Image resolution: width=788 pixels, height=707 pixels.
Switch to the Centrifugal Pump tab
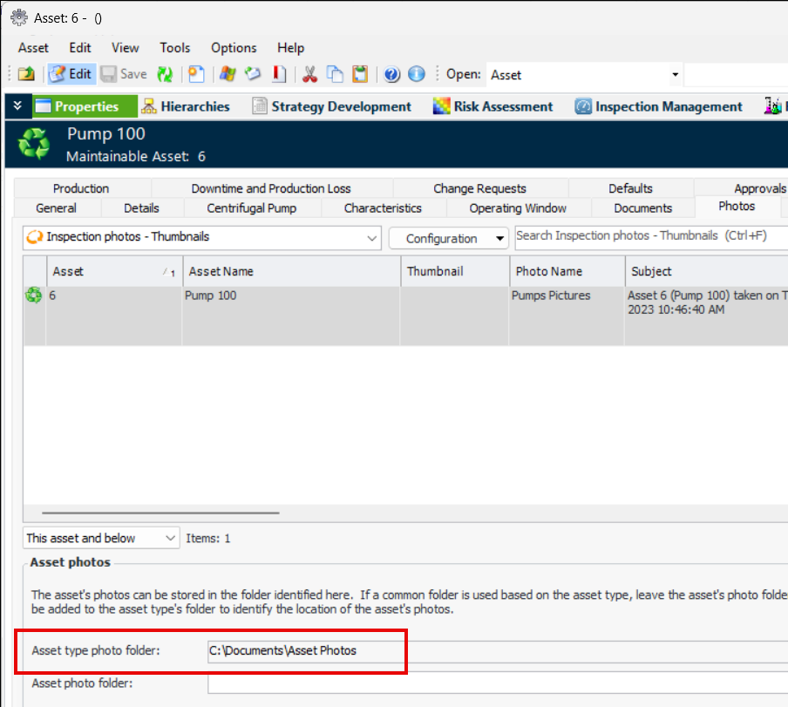tap(251, 208)
